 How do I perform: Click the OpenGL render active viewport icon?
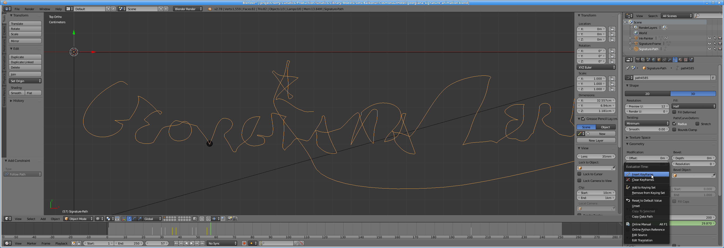pos(230,219)
